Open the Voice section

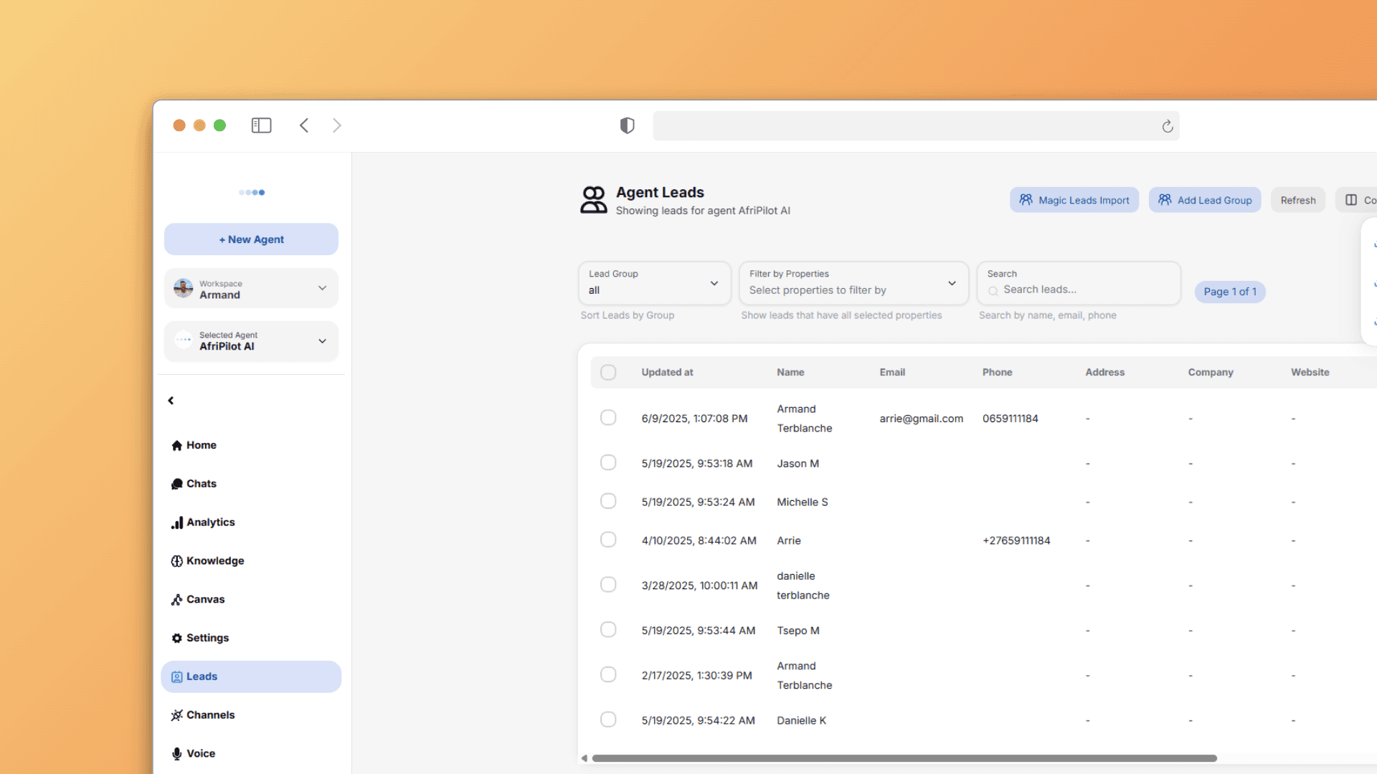click(200, 753)
